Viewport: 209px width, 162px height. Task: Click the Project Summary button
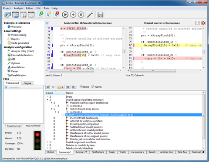pos(14,126)
